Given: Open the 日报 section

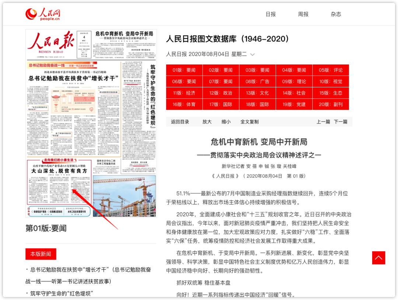Looking at the screenshot, I should point(270,14).
